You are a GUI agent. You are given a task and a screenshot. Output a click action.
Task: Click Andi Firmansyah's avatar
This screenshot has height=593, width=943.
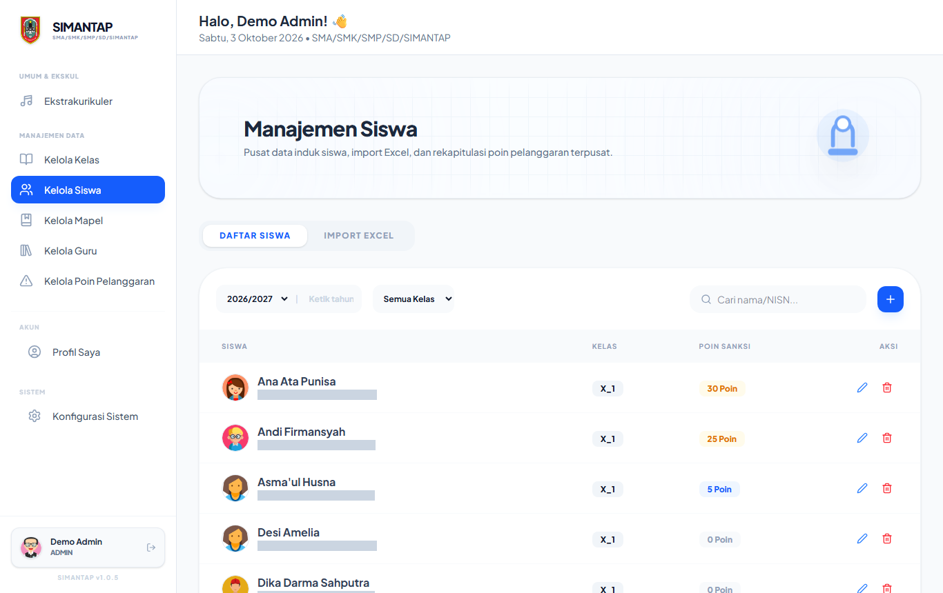[x=235, y=438]
